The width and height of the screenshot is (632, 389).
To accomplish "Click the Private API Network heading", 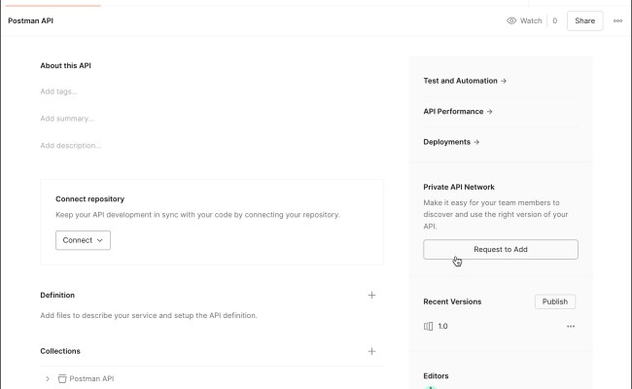I will pos(459,187).
